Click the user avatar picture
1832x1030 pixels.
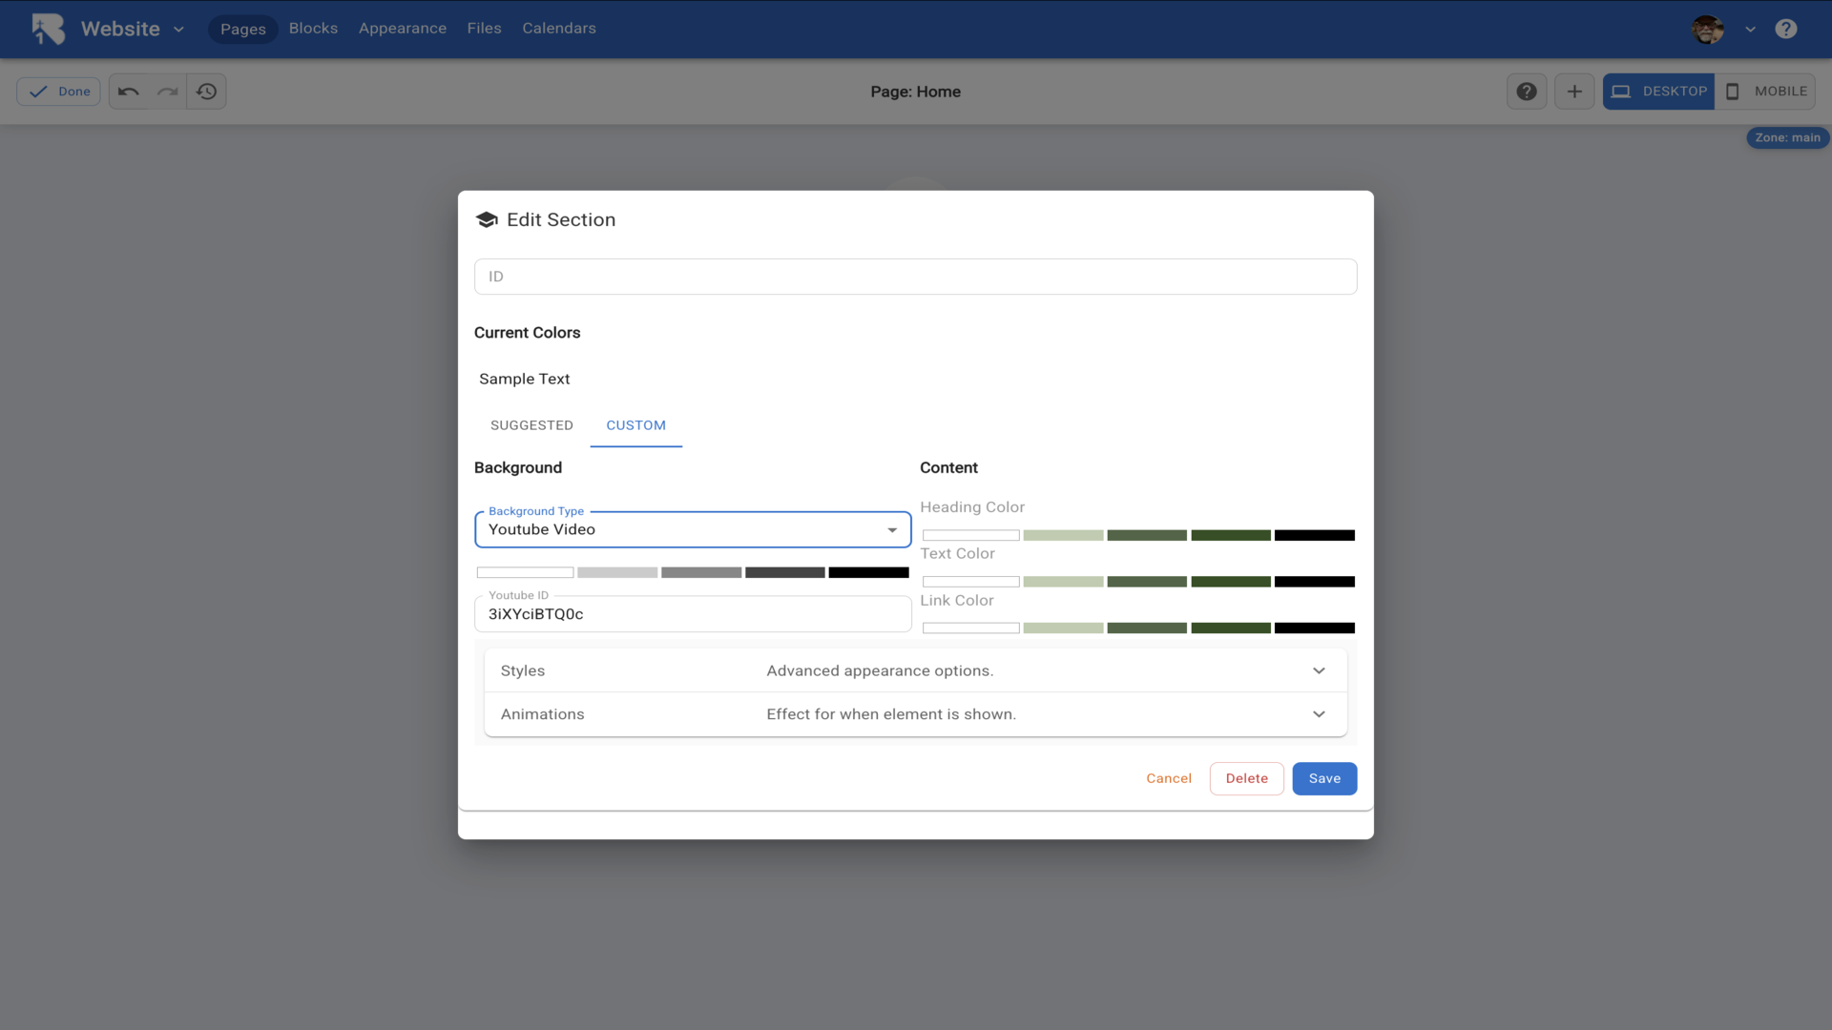click(x=1708, y=29)
